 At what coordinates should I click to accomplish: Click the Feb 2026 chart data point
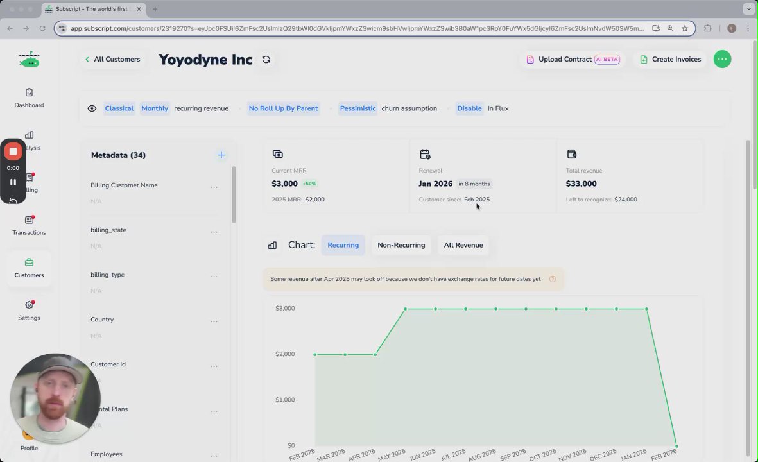pos(676,446)
